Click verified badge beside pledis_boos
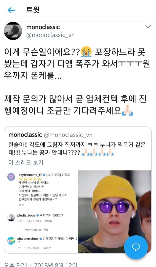Viewport: 156px width, 267px height. pos(37,215)
